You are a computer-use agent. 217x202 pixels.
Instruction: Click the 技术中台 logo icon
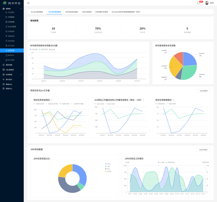tap(5, 3)
